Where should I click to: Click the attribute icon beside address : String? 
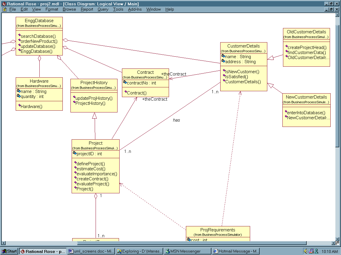(x=223, y=61)
